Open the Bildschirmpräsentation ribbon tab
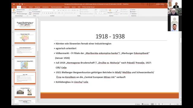The height and width of the screenshot is (108, 193). pyautogui.click(x=56, y=7)
